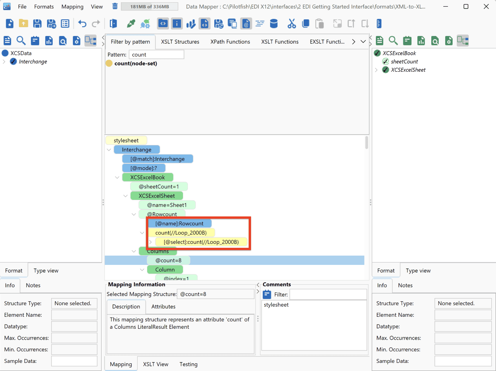Click the blue door exit icon
This screenshot has width=496, height=371.
pyautogui.click(x=114, y=24)
